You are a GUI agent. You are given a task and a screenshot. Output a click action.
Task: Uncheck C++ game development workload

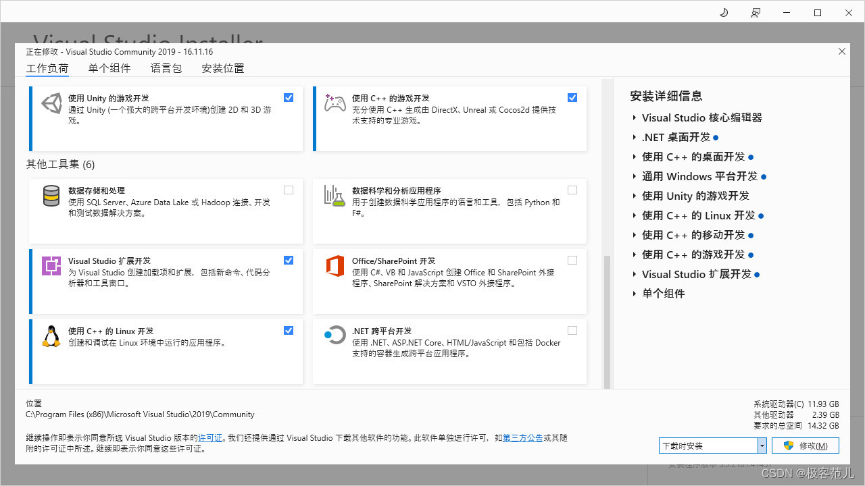572,98
